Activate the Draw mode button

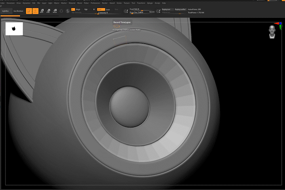pyautogui.click(x=36, y=11)
